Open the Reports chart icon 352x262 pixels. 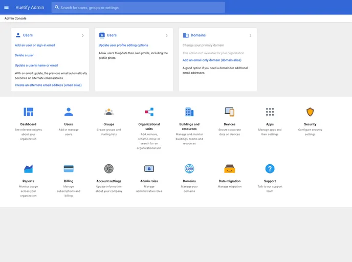click(28, 169)
